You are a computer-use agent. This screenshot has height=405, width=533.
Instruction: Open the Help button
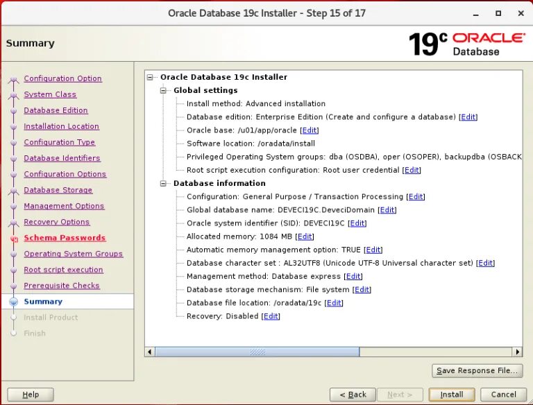tap(31, 395)
